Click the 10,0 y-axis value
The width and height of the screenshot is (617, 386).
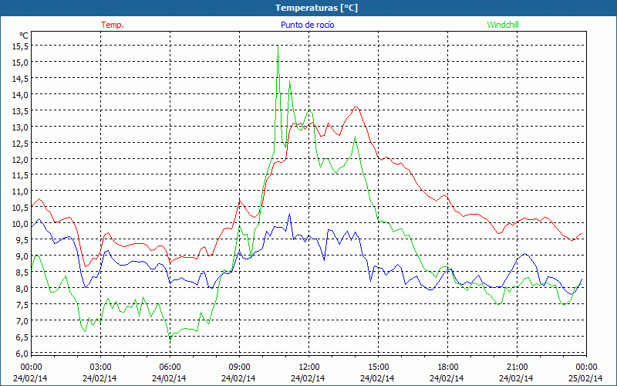pos(22,224)
